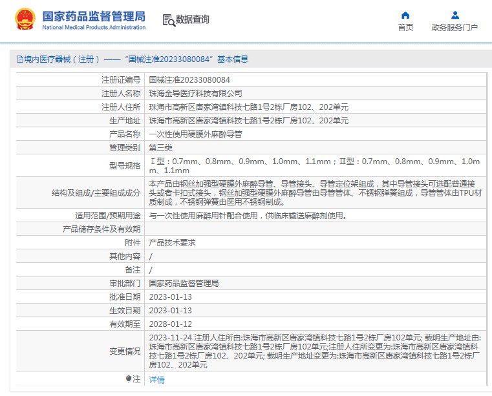Image resolution: width=492 pixels, height=396 pixels.
Task: Click the 有效期至 date 2028-01-12
Action: [x=170, y=324]
